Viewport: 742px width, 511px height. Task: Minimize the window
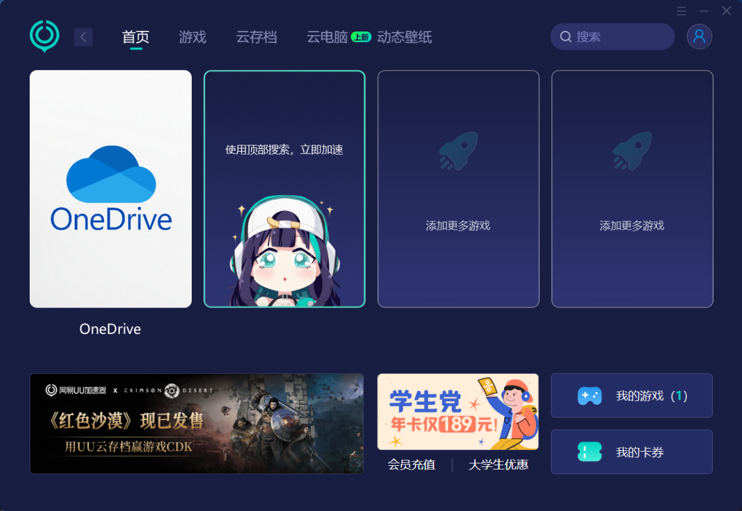704,11
